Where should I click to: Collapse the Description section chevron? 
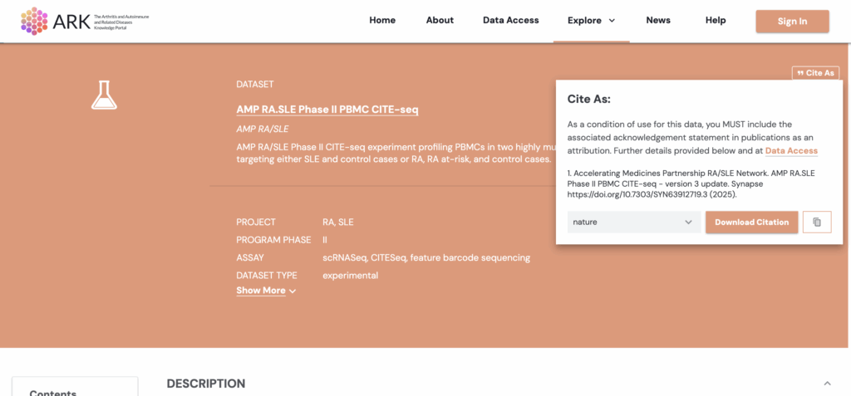pos(826,383)
